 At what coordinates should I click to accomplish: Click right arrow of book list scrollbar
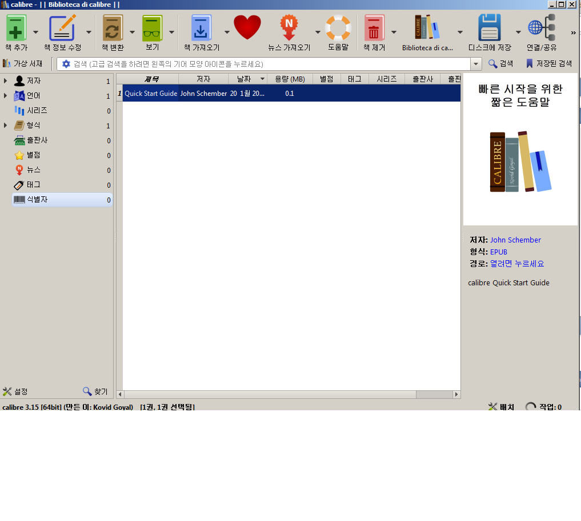[x=456, y=394]
